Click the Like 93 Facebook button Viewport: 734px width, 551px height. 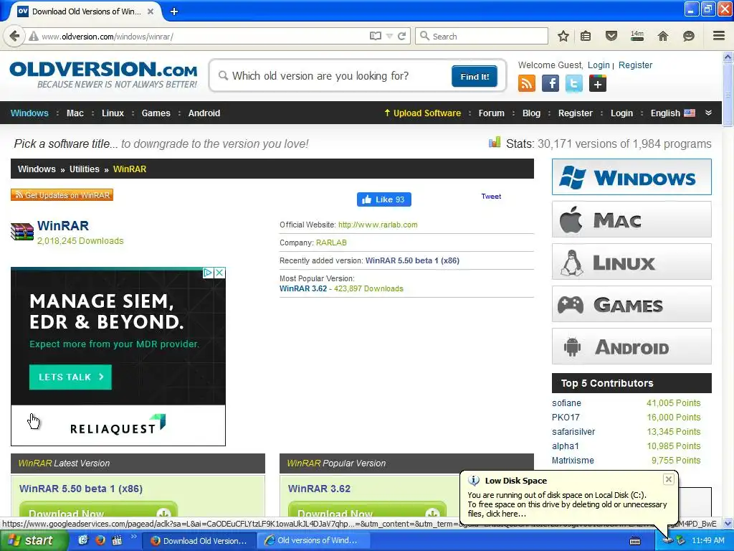tap(384, 199)
